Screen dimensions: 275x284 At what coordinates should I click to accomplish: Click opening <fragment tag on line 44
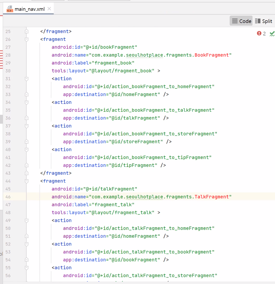pyautogui.click(x=53, y=181)
